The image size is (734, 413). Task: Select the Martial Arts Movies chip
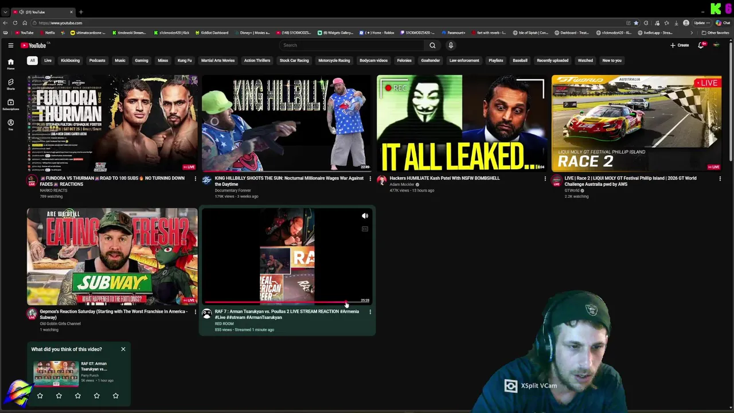tap(218, 60)
